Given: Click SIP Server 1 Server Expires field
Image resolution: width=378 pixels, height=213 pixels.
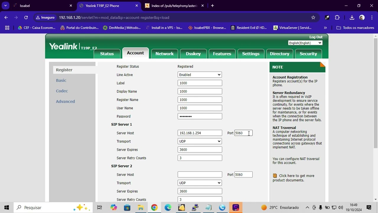Looking at the screenshot, I should coord(200,150).
